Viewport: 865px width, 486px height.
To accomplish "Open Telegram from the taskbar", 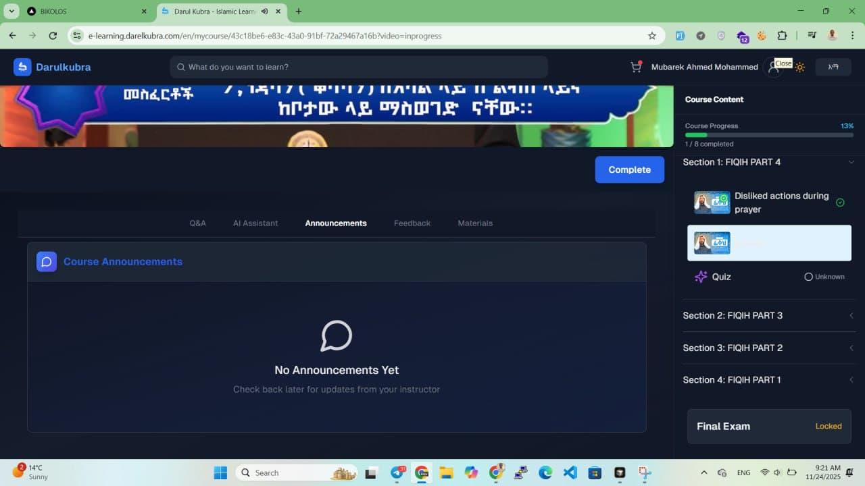I will 397,473.
